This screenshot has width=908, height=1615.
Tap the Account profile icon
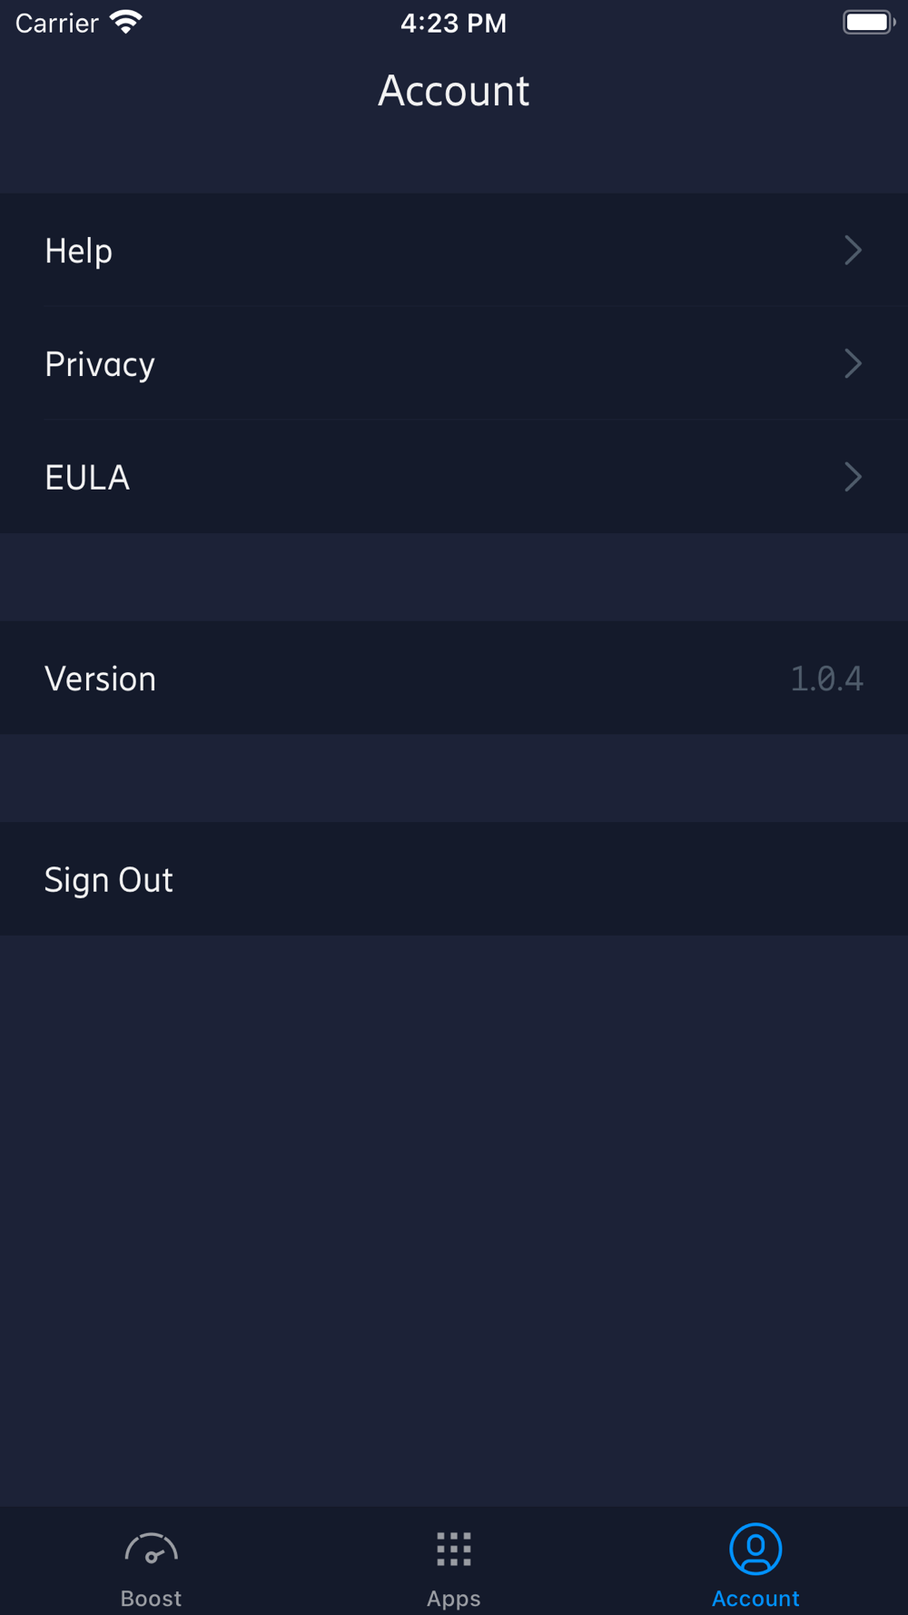(755, 1549)
